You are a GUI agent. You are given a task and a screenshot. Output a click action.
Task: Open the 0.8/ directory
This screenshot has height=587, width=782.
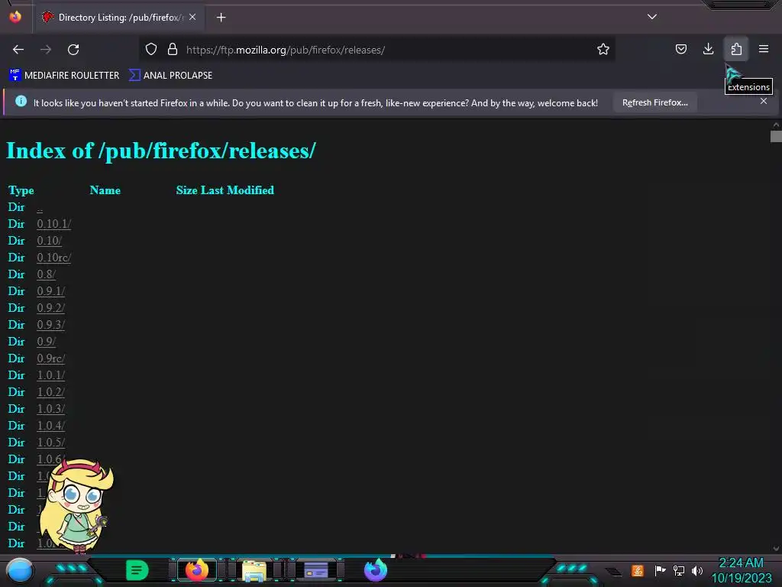tap(46, 274)
